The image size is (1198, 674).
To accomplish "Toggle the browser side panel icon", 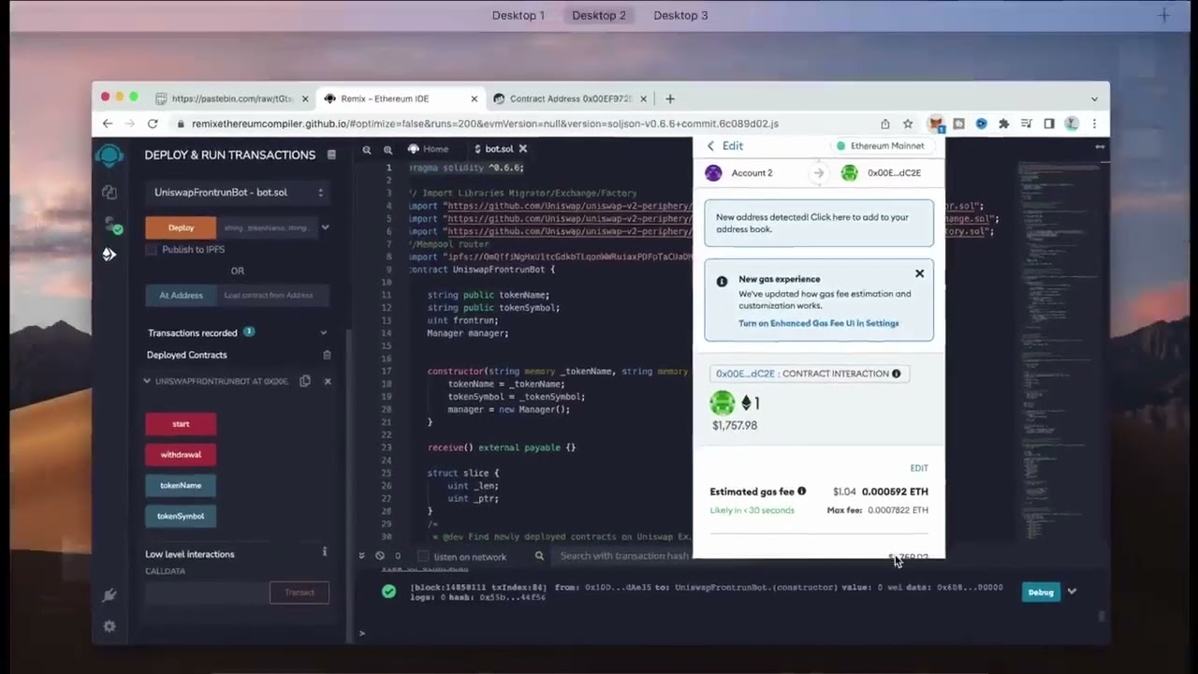I will [1049, 124].
